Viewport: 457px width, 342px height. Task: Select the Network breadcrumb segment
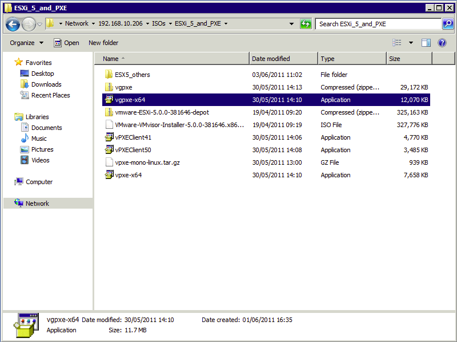[x=77, y=23]
